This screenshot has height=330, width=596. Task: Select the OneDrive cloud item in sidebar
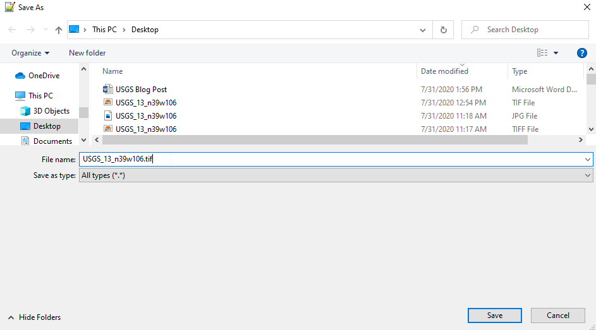pyautogui.click(x=44, y=76)
